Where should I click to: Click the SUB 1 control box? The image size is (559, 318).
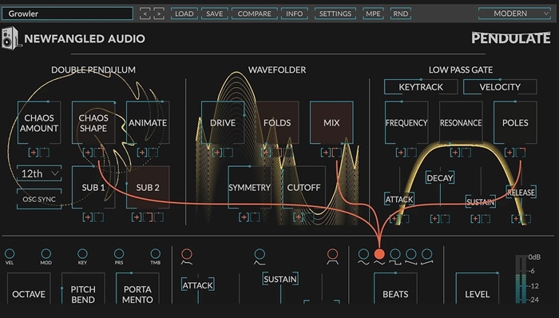click(x=93, y=187)
